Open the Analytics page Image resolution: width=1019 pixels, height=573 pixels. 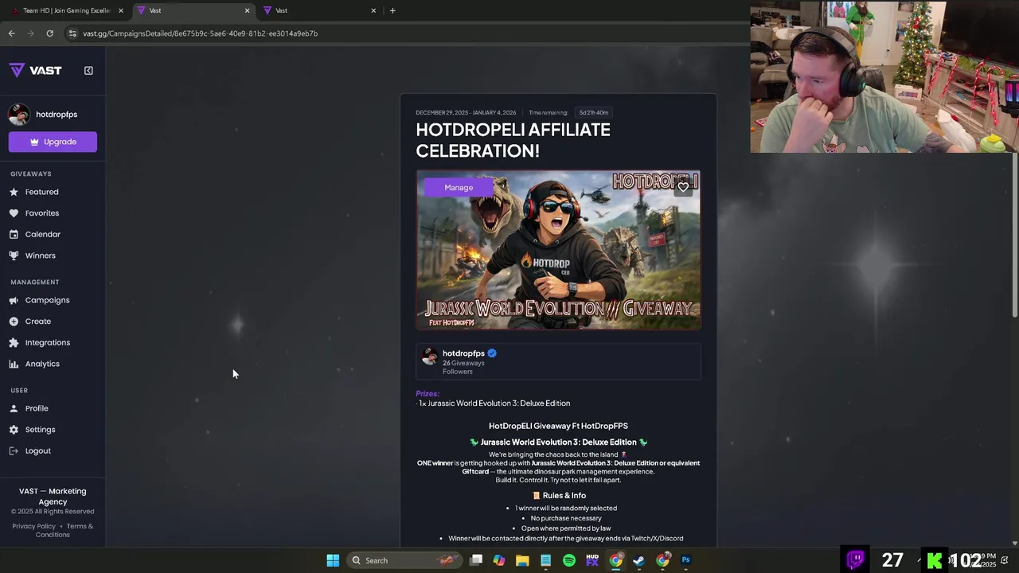coord(42,364)
